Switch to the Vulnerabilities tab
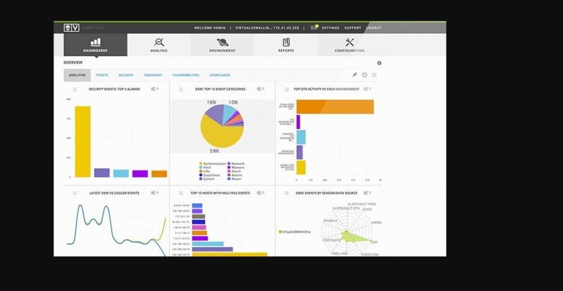 point(186,75)
